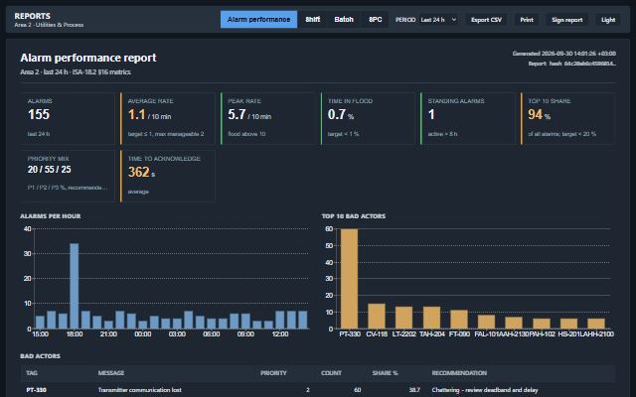The image size is (636, 397).
Task: Click the HS-201 bar in bad actors chart
Action: [568, 324]
